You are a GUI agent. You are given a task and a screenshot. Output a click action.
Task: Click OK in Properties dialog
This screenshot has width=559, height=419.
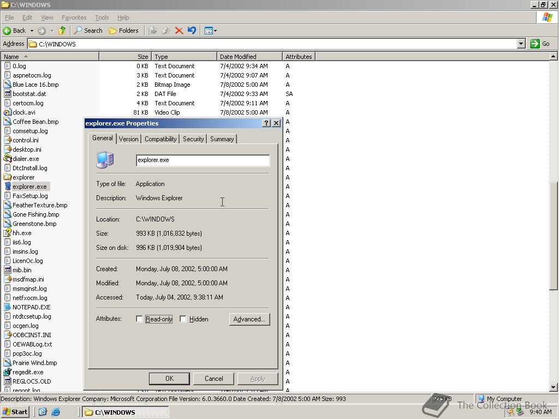coord(169,379)
